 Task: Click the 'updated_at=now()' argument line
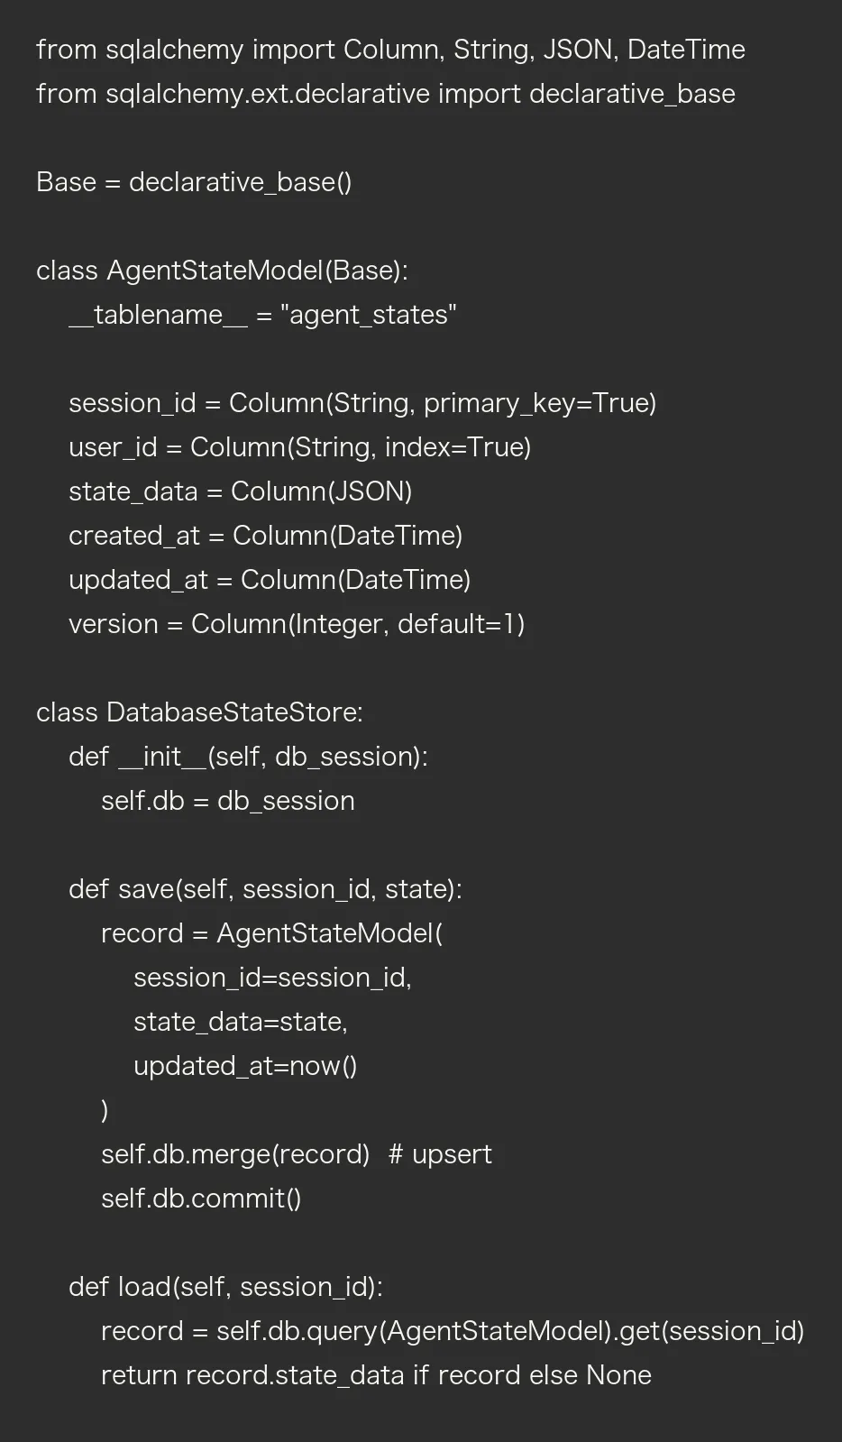point(245,1066)
